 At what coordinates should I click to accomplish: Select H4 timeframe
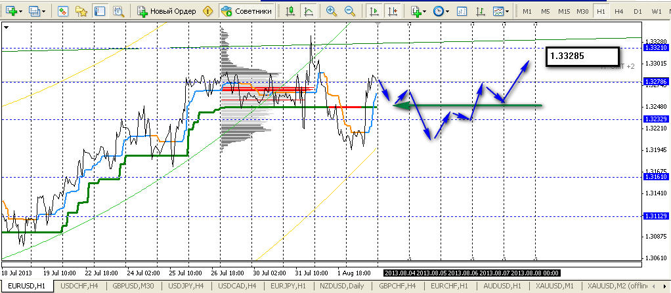pos(618,12)
